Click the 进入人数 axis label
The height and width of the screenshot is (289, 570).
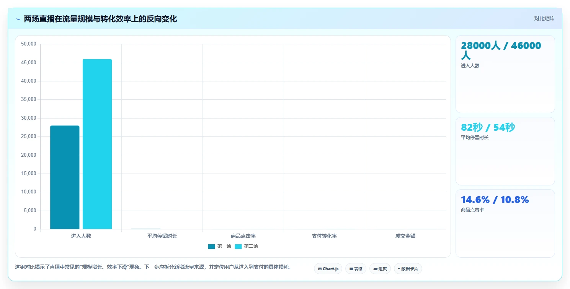[81, 236]
